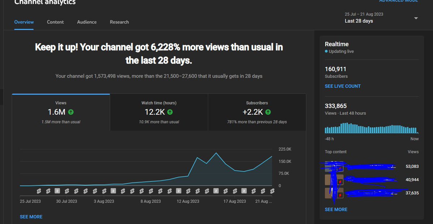Click green up arrow beside +2.2K subscribers

click(x=268, y=112)
